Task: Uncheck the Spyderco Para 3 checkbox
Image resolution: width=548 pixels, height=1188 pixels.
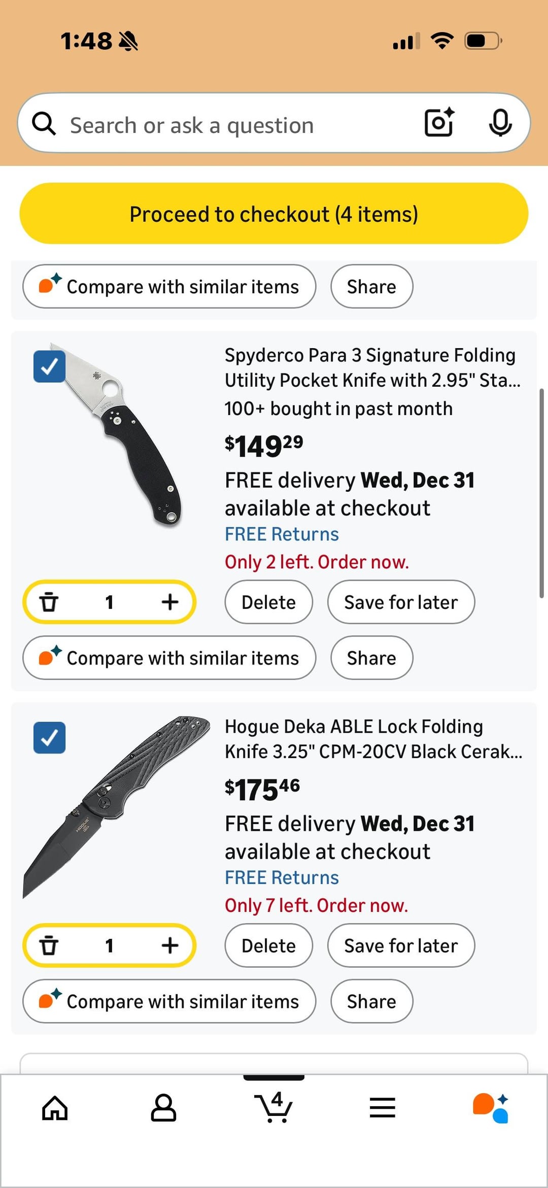Action: pos(49,366)
